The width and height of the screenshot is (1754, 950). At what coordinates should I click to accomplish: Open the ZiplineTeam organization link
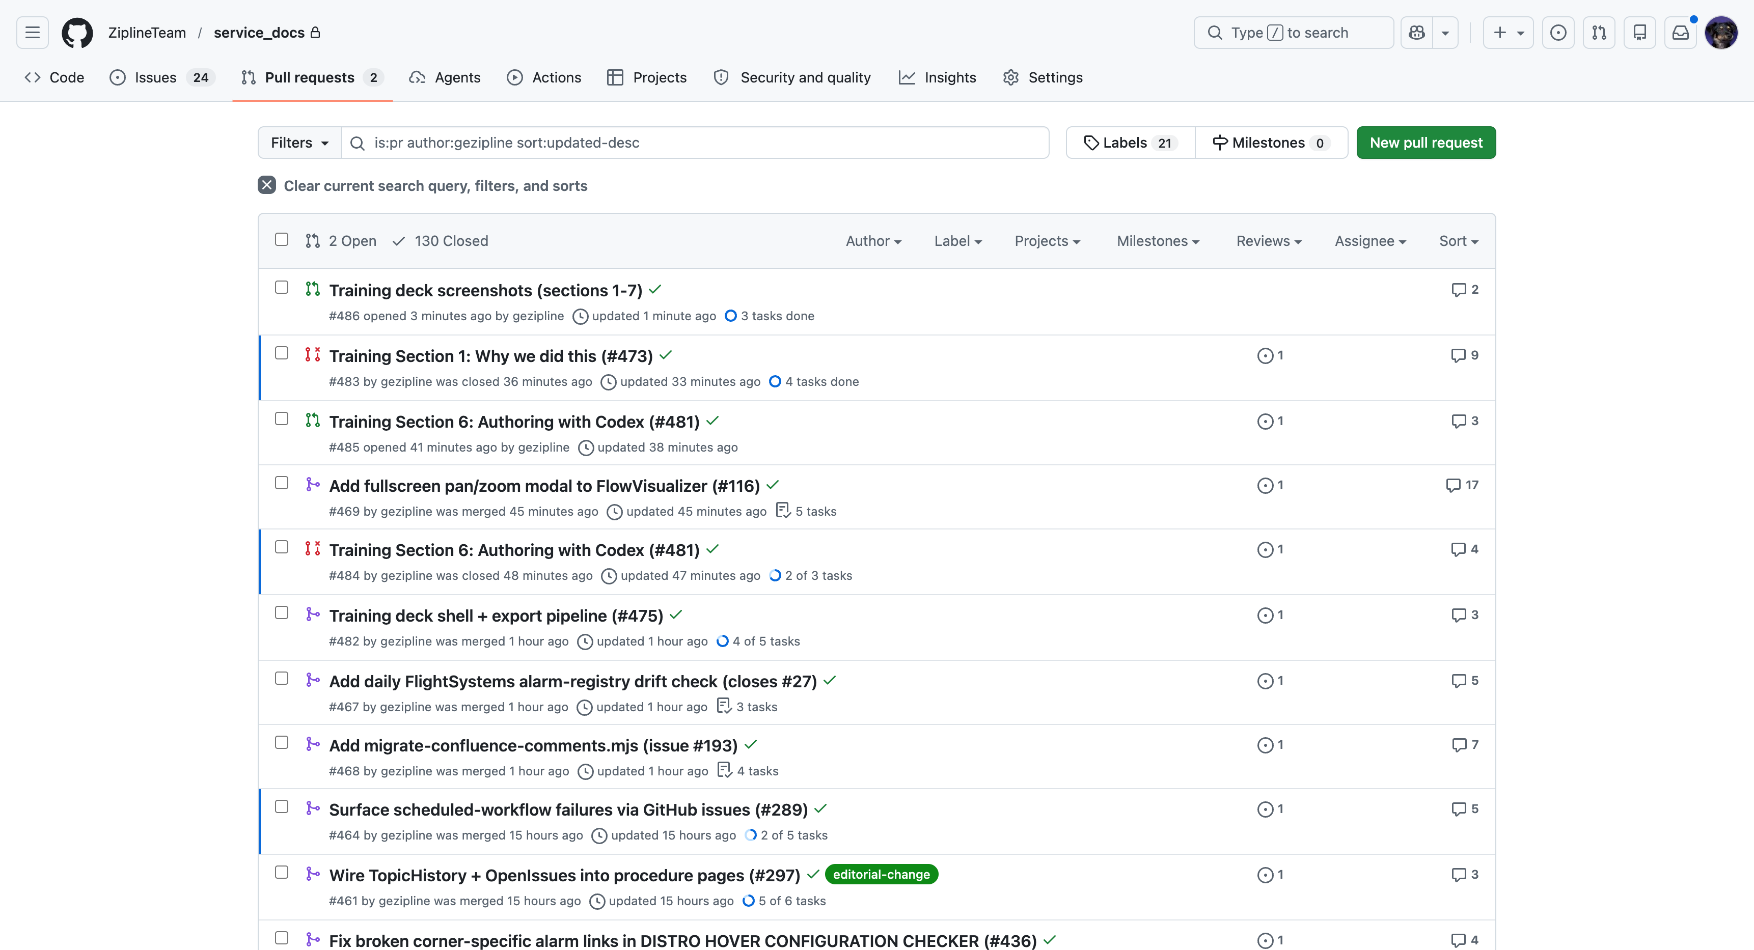(147, 32)
